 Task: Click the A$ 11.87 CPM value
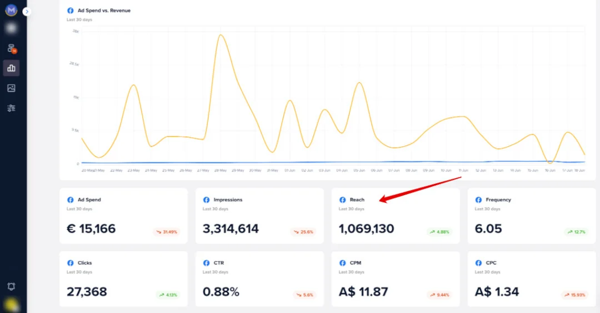363,291
